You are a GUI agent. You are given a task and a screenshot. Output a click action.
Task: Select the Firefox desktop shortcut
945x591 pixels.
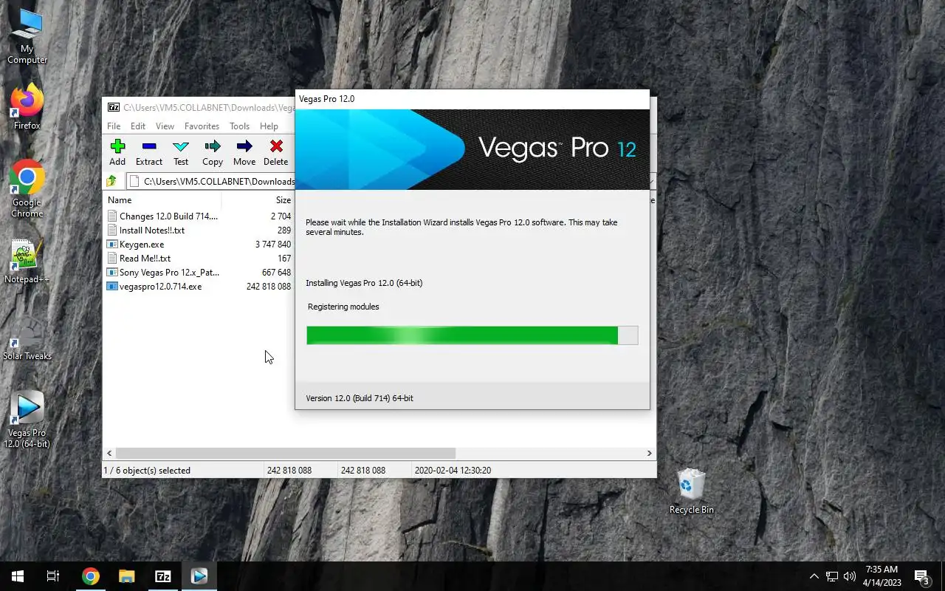pyautogui.click(x=27, y=106)
